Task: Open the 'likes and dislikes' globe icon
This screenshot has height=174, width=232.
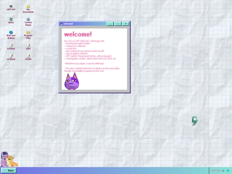Action: (11, 35)
